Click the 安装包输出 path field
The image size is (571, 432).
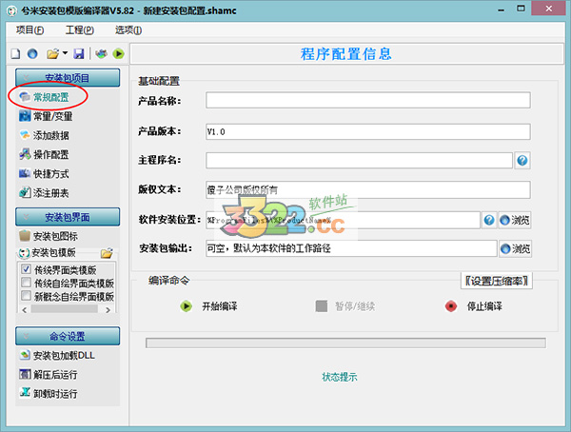(x=351, y=248)
